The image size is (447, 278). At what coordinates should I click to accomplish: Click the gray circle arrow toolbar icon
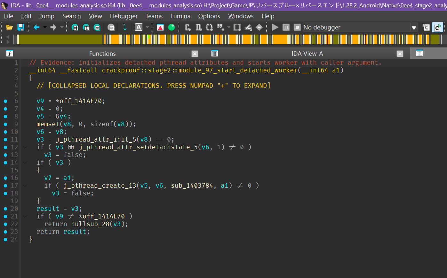click(x=111, y=28)
